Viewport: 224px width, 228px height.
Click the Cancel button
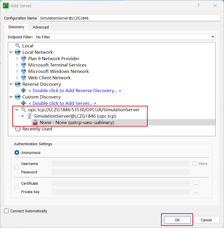click(x=206, y=220)
